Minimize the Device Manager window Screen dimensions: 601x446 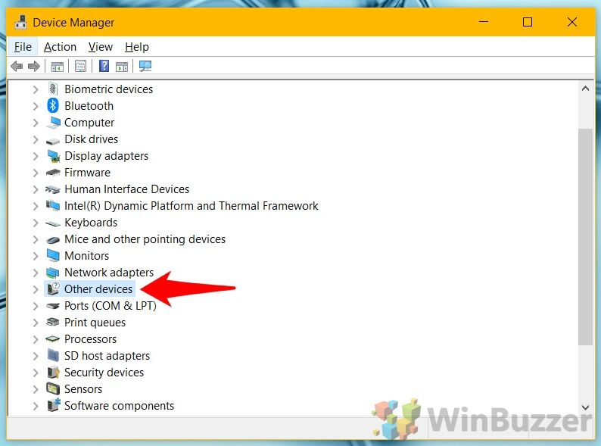click(484, 22)
